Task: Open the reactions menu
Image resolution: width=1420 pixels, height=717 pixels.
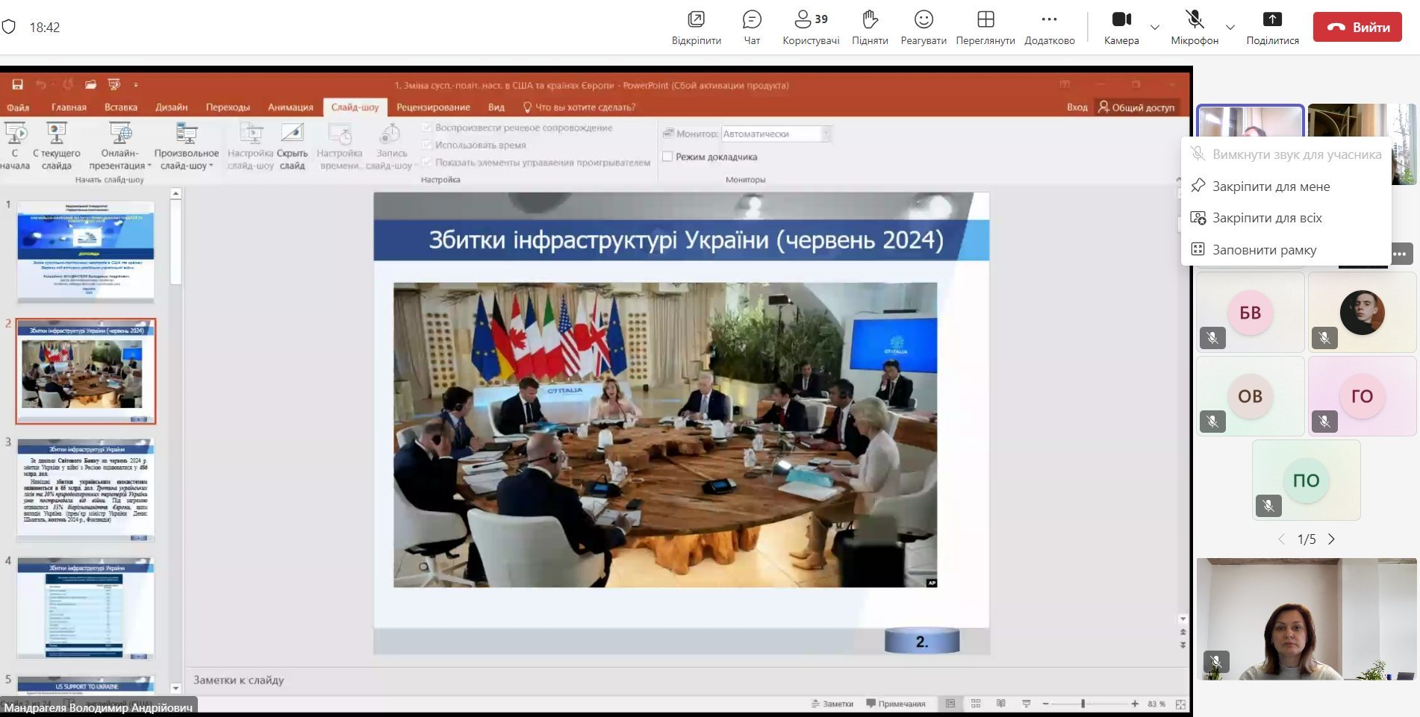Action: [x=924, y=27]
